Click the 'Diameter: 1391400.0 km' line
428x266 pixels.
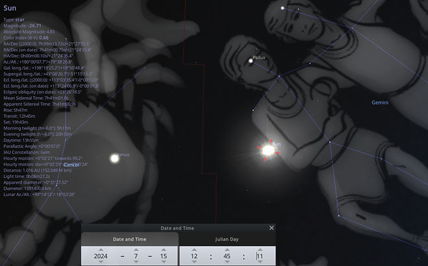coord(27,188)
